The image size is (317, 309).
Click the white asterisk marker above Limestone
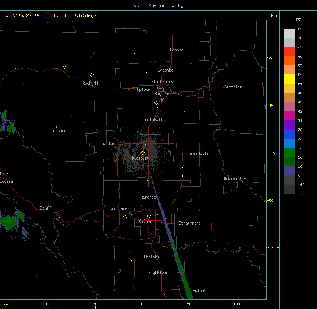coord(56,127)
